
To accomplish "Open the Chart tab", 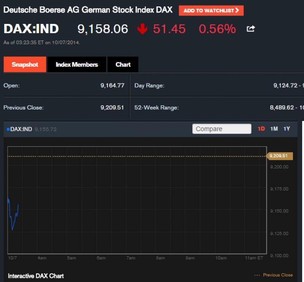I will pos(123,64).
